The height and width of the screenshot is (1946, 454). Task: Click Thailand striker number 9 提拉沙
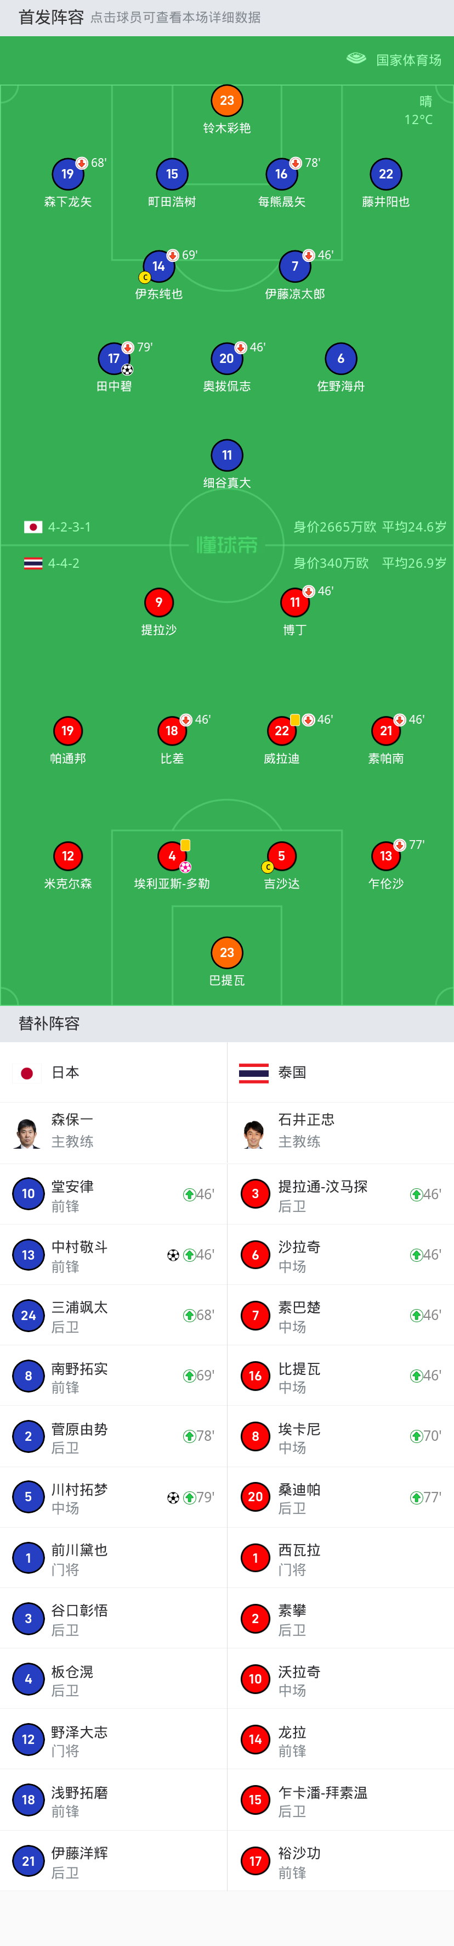click(x=158, y=603)
